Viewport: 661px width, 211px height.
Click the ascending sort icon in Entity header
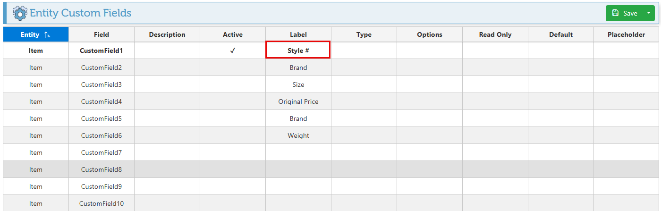[x=47, y=35]
